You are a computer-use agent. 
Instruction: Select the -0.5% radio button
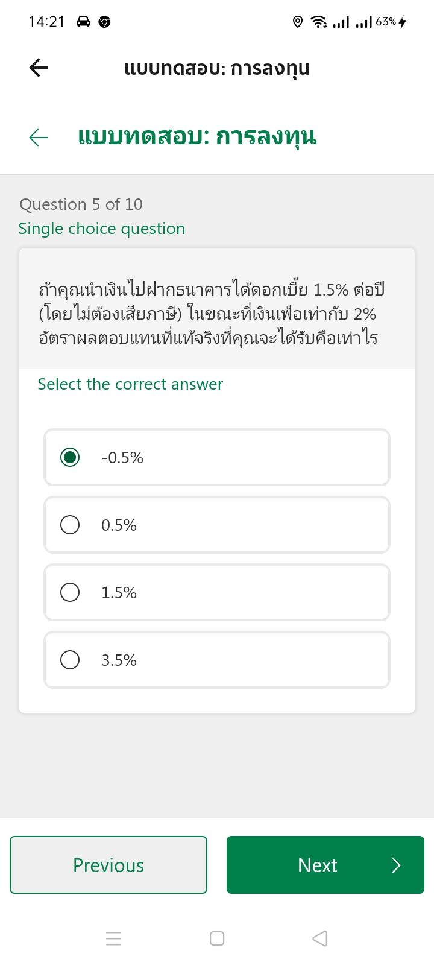(70, 457)
